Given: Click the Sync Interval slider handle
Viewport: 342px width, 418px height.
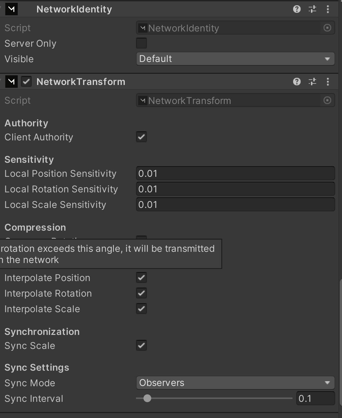Looking at the screenshot, I should click(147, 398).
